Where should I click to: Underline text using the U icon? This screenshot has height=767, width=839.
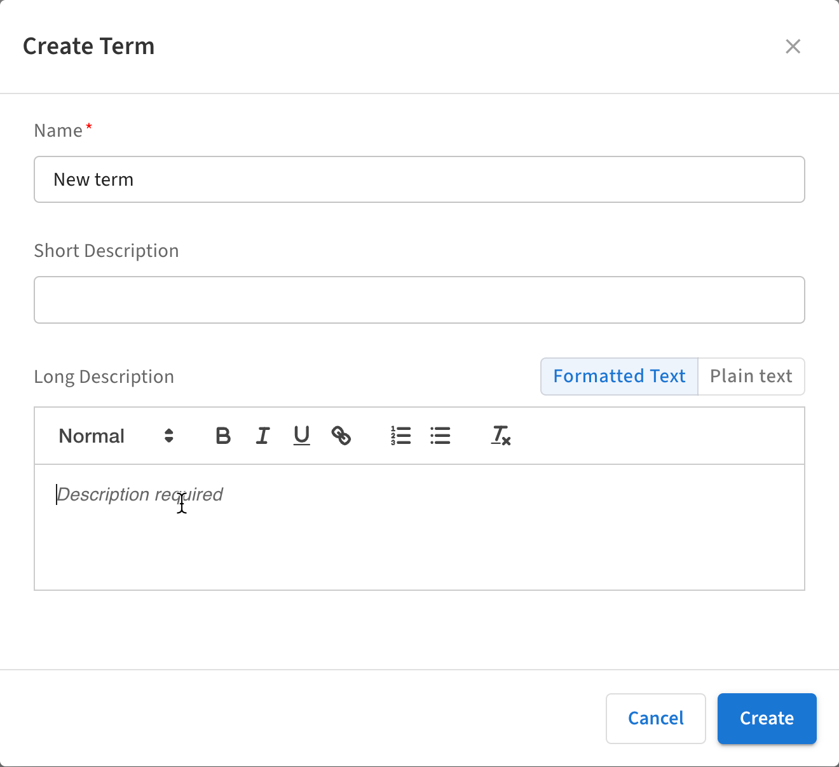click(x=302, y=436)
